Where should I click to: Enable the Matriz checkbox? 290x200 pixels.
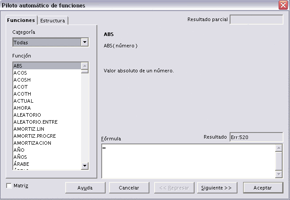(x=10, y=186)
